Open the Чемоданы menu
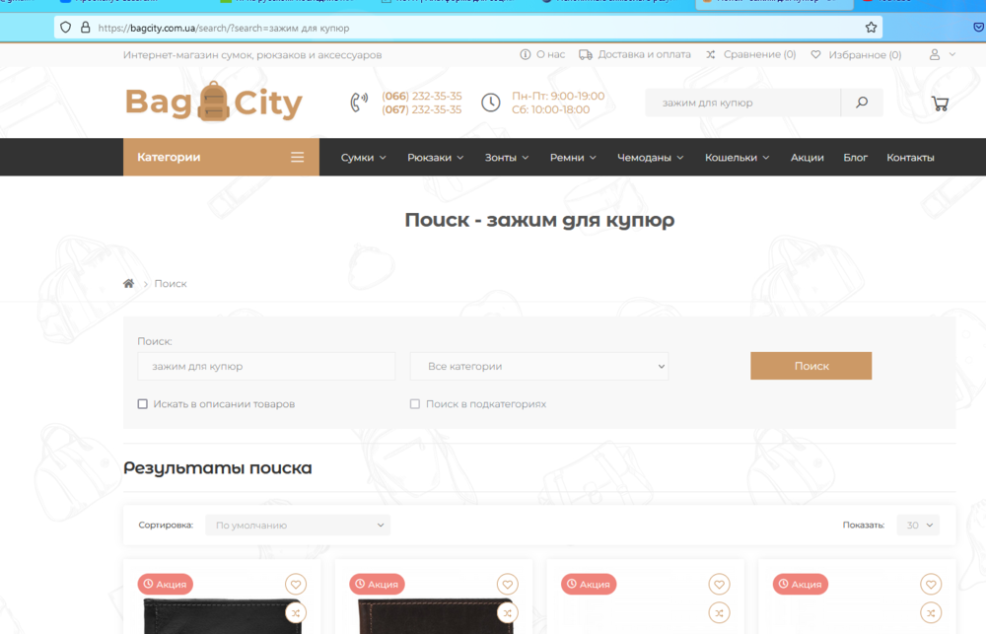The image size is (986, 634). 650,158
